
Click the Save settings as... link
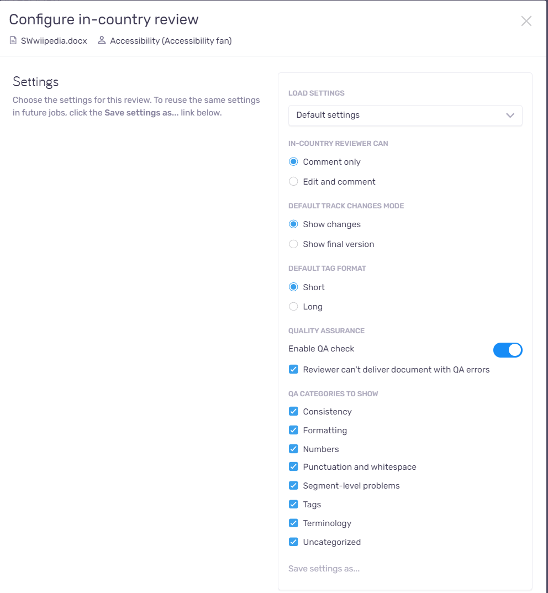click(324, 569)
